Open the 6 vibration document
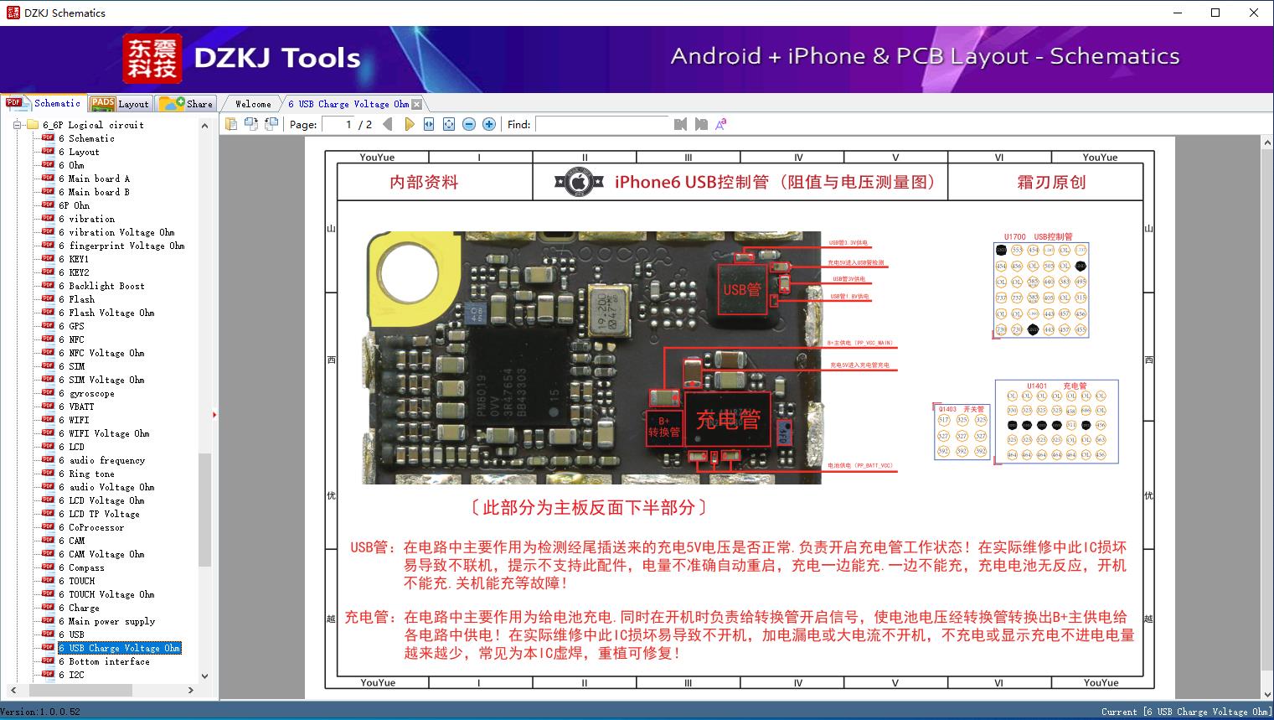Viewport: 1274px width, 720px height. [x=86, y=219]
